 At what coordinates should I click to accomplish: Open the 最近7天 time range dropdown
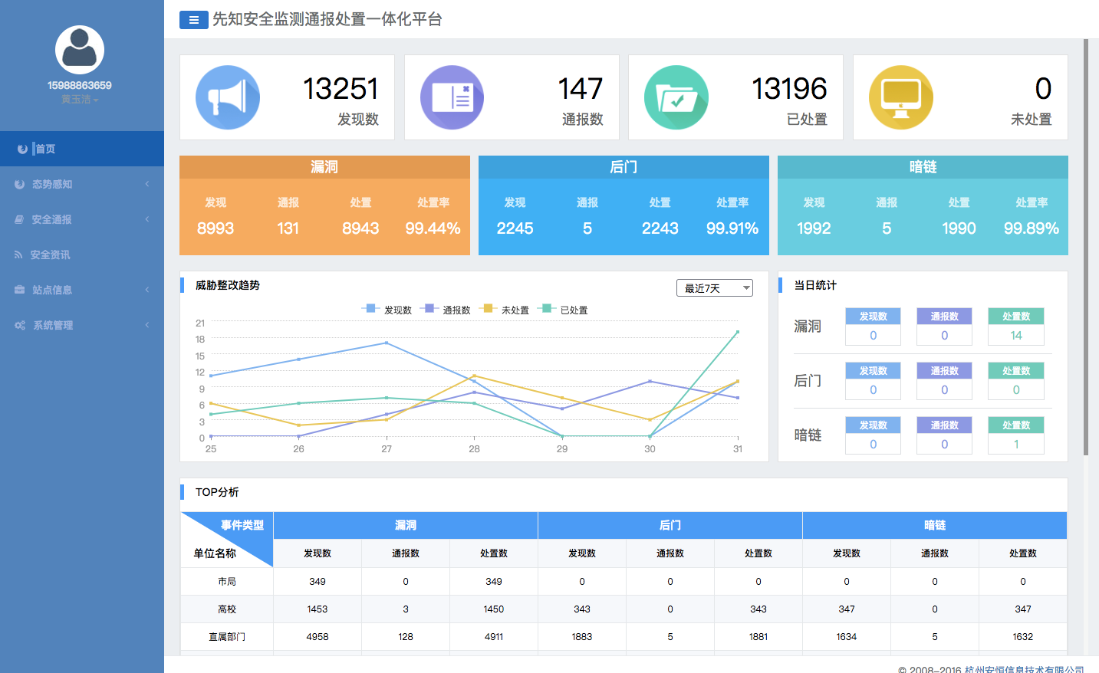(x=714, y=288)
